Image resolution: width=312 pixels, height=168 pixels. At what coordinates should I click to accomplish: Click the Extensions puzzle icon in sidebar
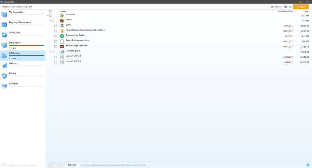[x=4, y=55]
